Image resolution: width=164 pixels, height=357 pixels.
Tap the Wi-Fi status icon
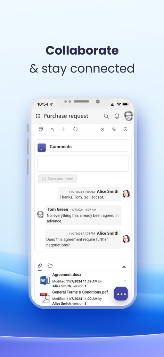click(x=119, y=104)
